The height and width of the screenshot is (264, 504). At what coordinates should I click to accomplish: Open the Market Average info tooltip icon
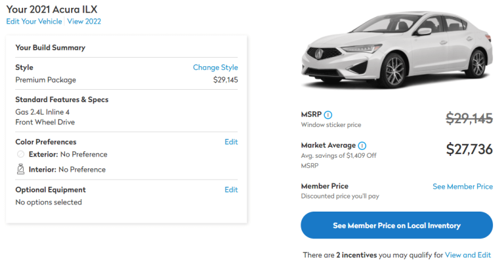[362, 145]
